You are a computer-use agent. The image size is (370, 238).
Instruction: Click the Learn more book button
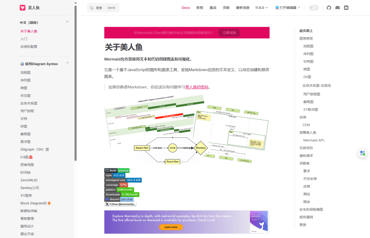(171, 227)
